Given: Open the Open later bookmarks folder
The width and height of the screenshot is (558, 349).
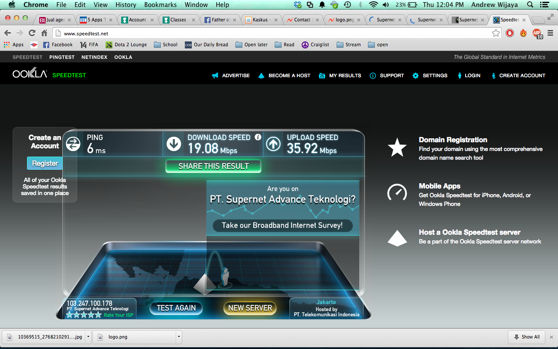Looking at the screenshot, I should (252, 44).
